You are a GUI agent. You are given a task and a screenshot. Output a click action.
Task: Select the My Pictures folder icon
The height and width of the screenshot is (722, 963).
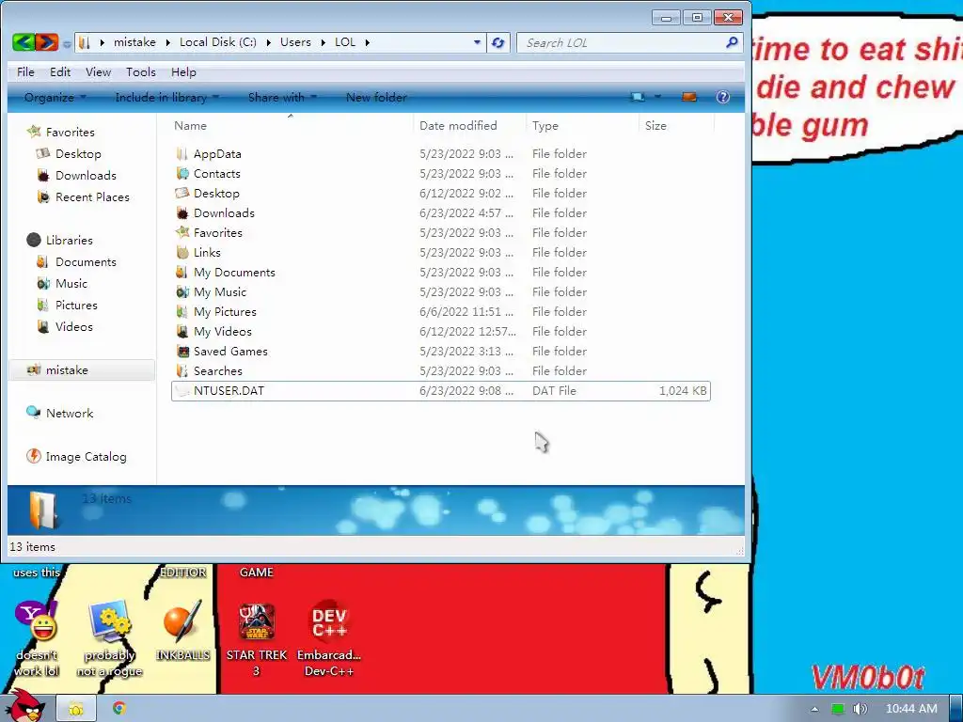182,311
